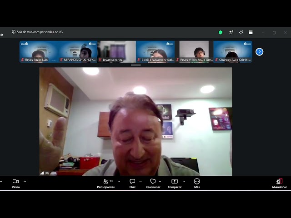Click the Abandonar leave meeting button
Screen dimensions: 291x218
coord(279,183)
